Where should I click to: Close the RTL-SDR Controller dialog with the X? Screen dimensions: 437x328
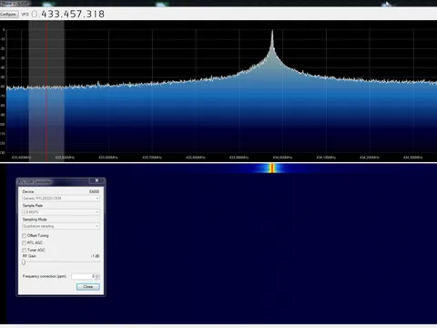coord(97,180)
